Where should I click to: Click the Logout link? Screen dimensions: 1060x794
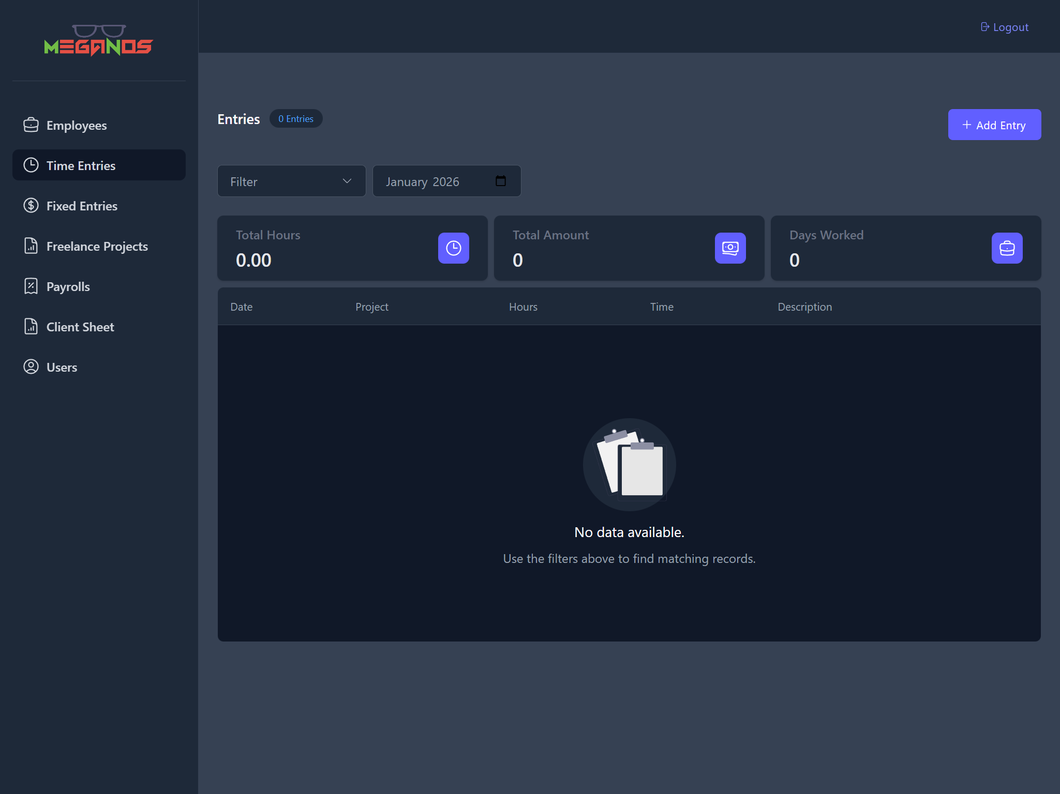1003,26
